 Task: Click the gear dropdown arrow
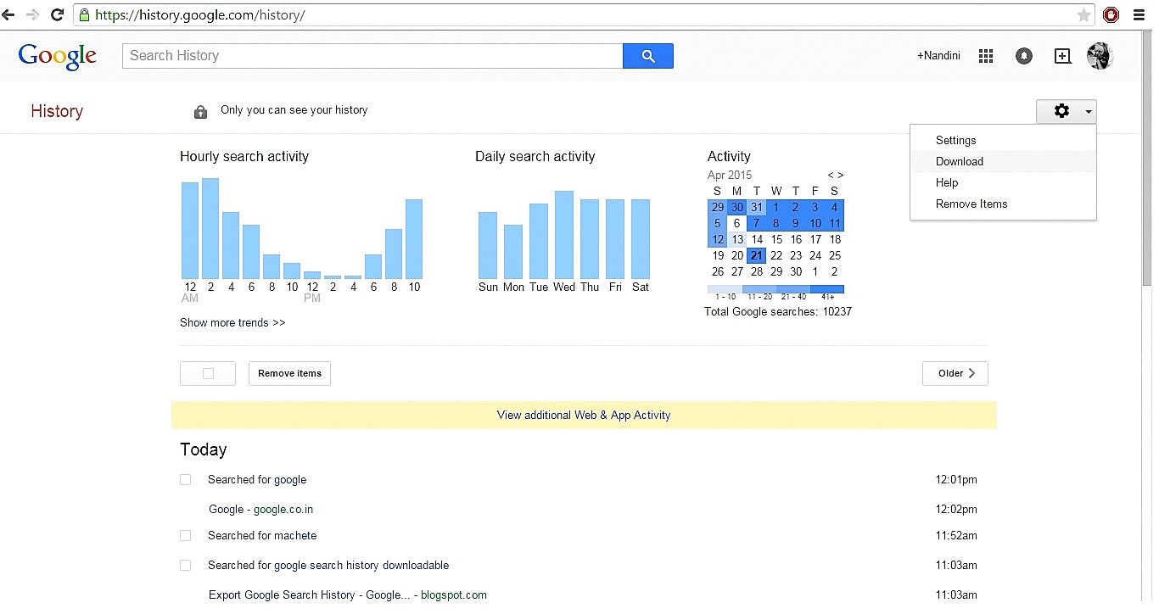pyautogui.click(x=1088, y=112)
